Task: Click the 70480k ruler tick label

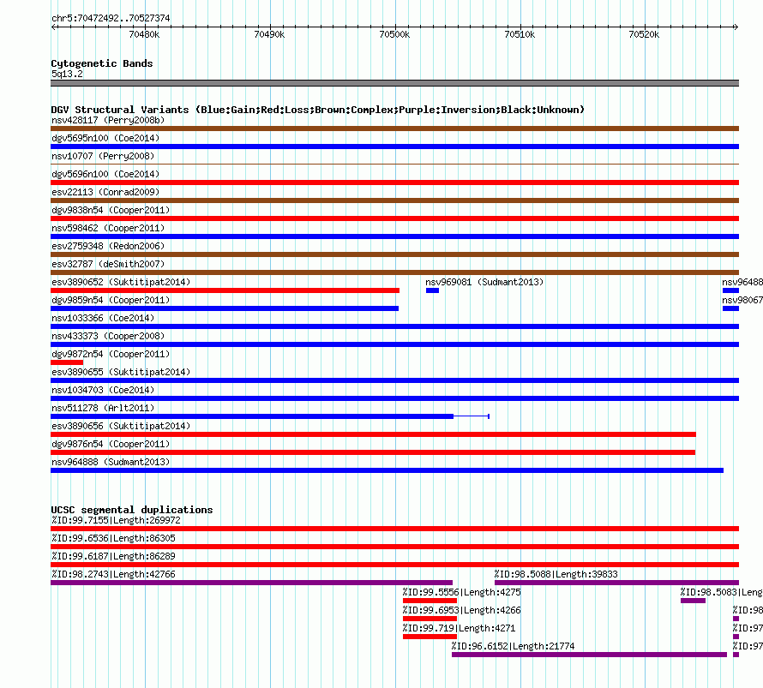Action: pyautogui.click(x=144, y=34)
